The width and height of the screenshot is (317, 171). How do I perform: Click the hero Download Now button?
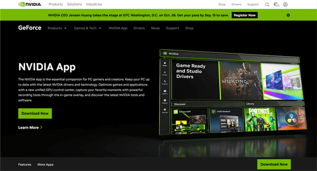pyautogui.click(x=35, y=114)
